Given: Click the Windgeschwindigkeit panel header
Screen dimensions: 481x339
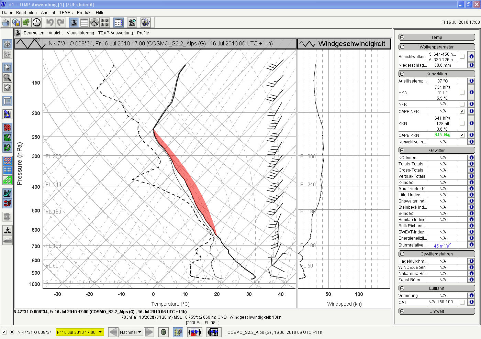Looking at the screenshot, I should tap(344, 44).
